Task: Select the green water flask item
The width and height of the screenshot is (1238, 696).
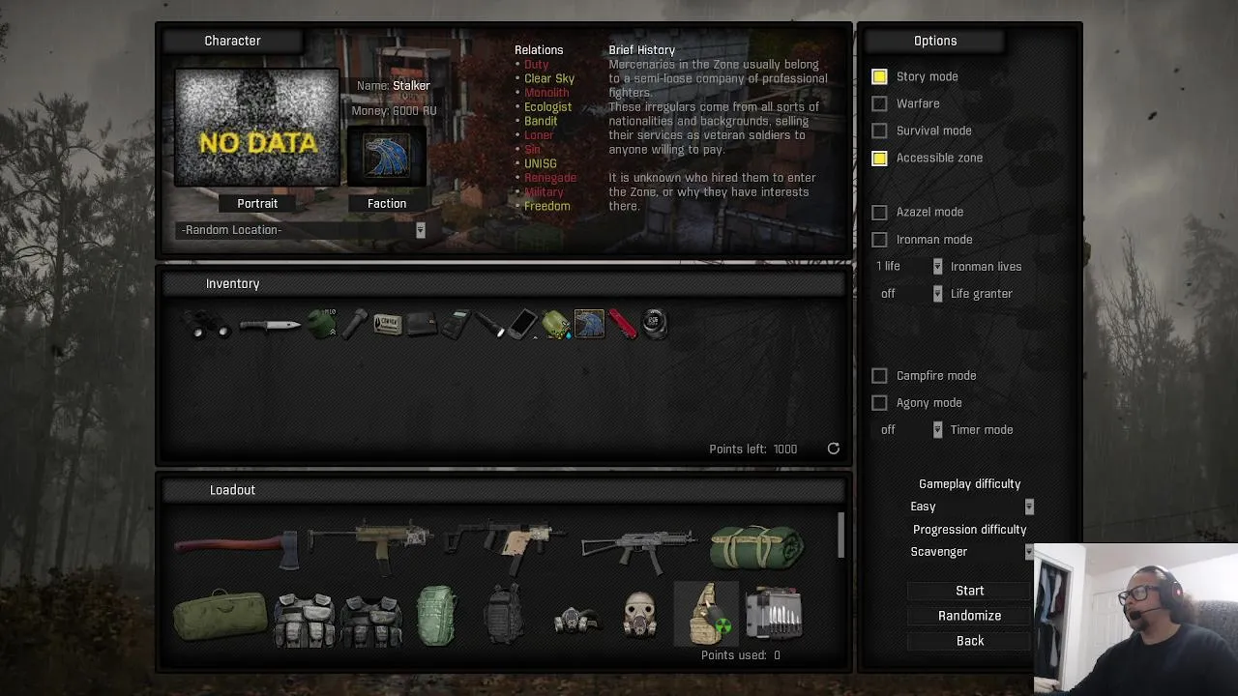Action: click(555, 324)
